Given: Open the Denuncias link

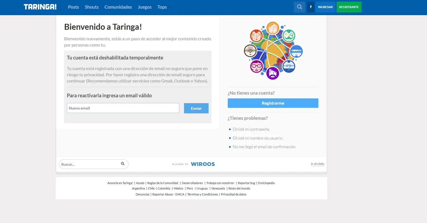Looking at the screenshot, I should pos(142,194).
